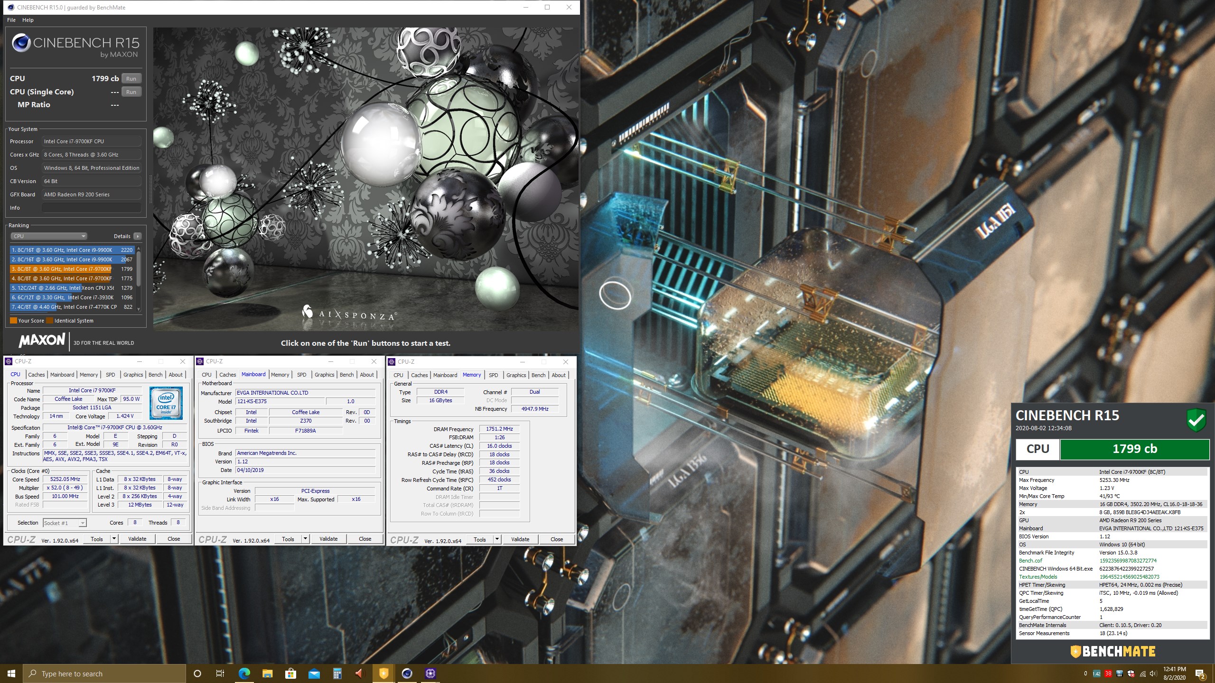Launch Microsoft Edge from the taskbar
This screenshot has width=1215, height=683.
[244, 674]
